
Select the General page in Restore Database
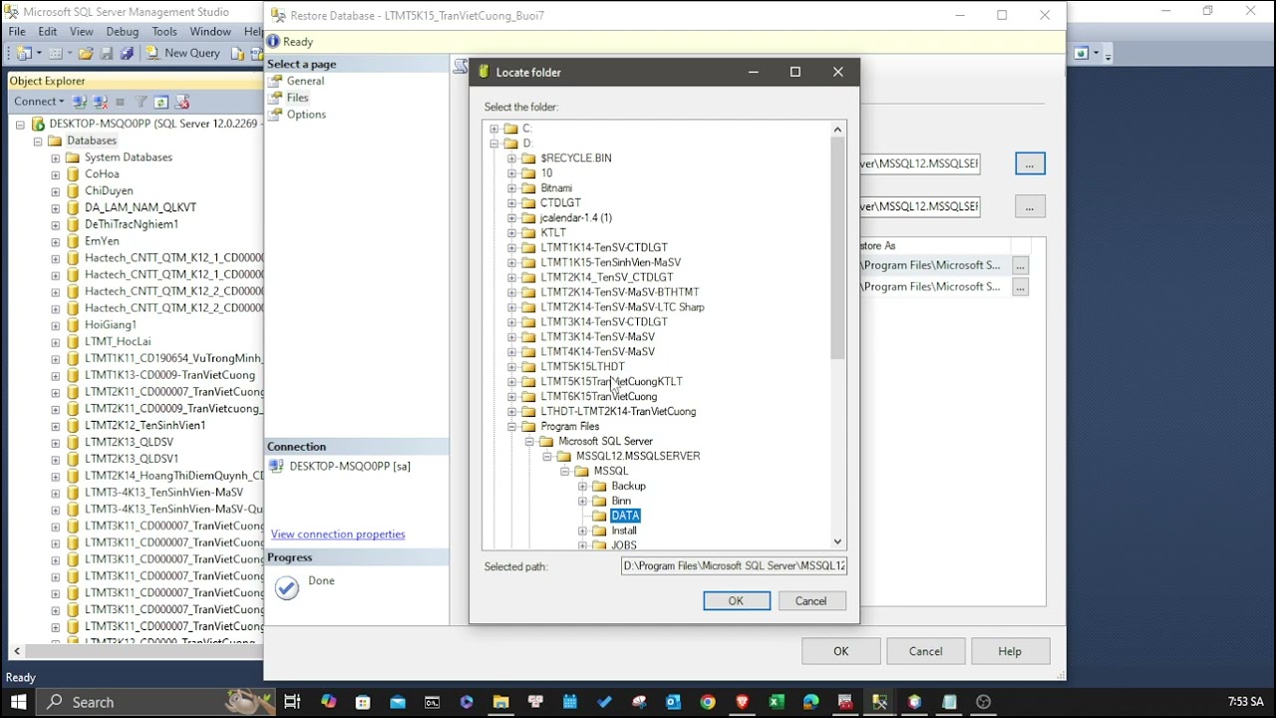[x=305, y=81]
